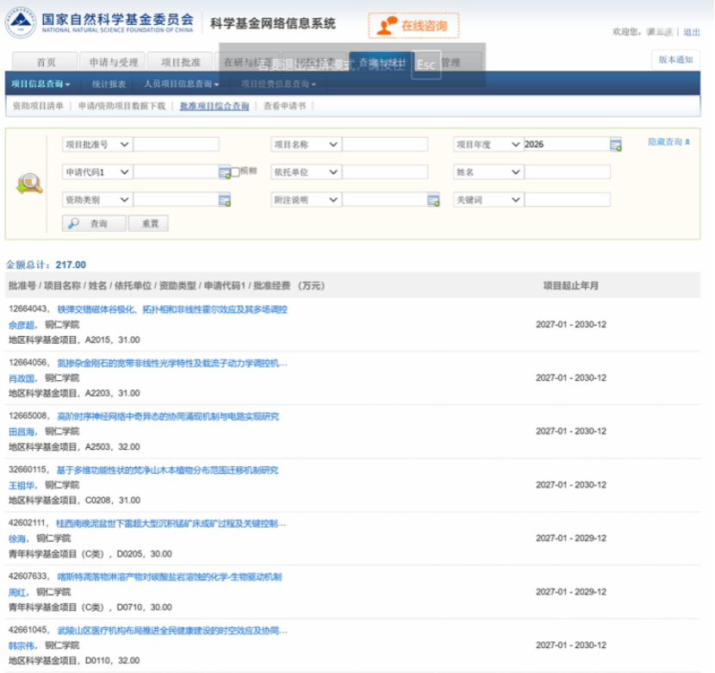Screen dimensions: 715x673
Task: Open the 资助类别 selection list icon
Action: pos(224,200)
